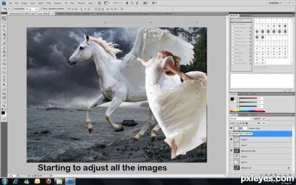
Task: Enable Show Transform Controls checkbox
Action: pos(42,9)
